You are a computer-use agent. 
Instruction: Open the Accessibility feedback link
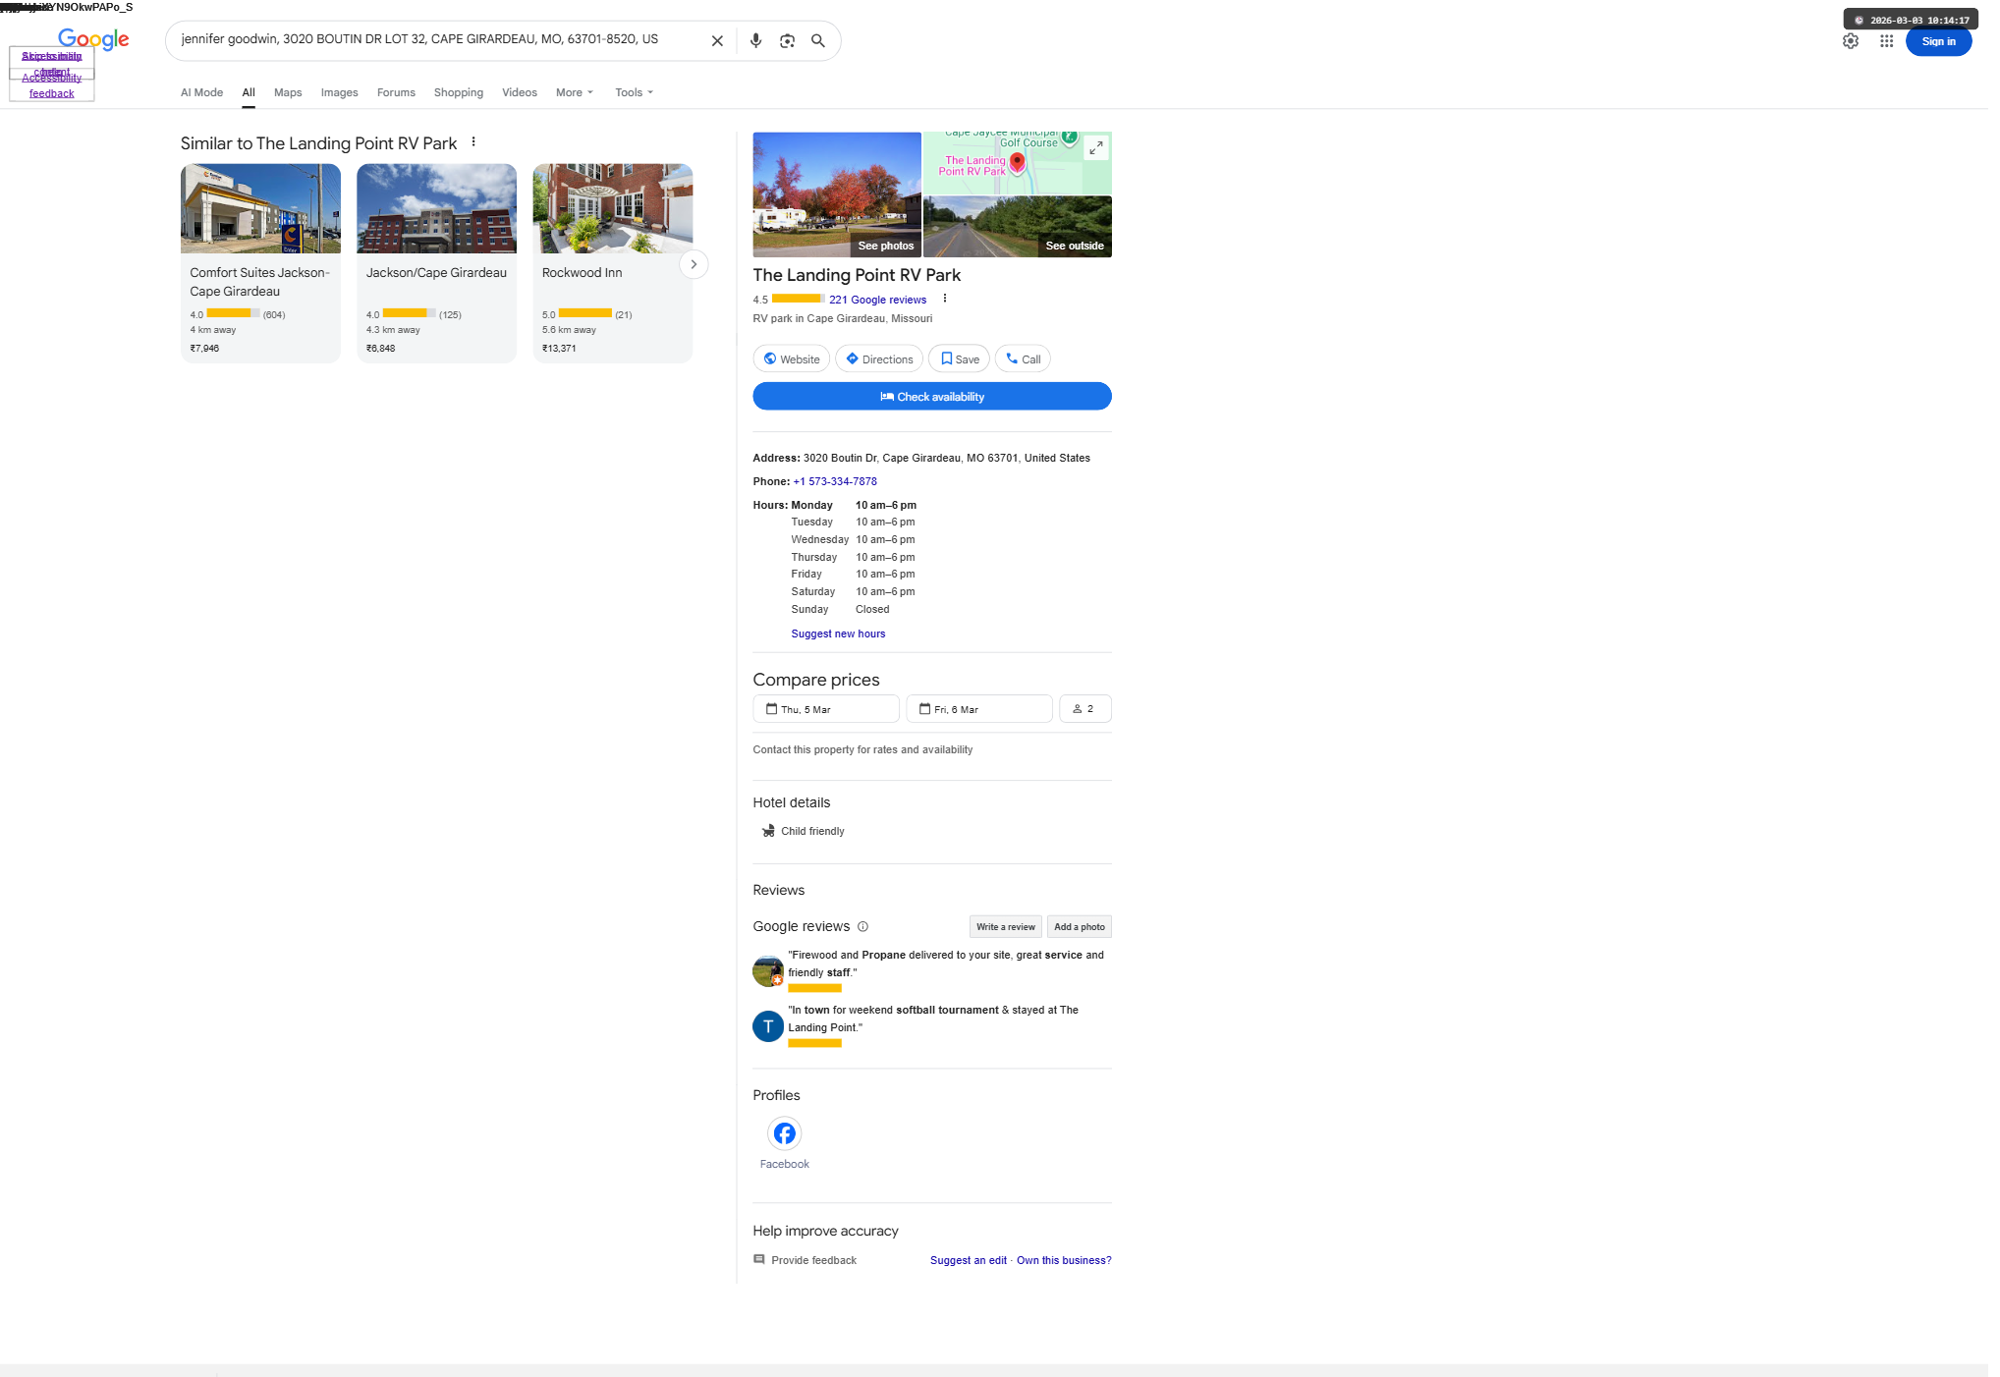tap(52, 85)
